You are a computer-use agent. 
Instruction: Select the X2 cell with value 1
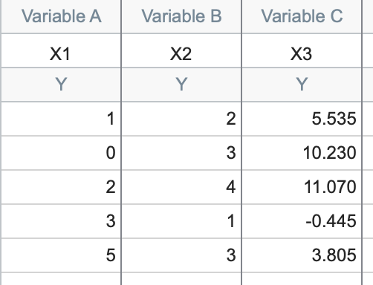click(x=181, y=221)
